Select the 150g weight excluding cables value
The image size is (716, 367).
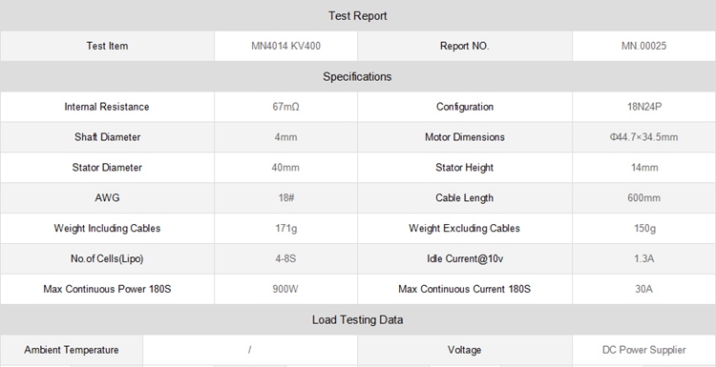(x=644, y=229)
